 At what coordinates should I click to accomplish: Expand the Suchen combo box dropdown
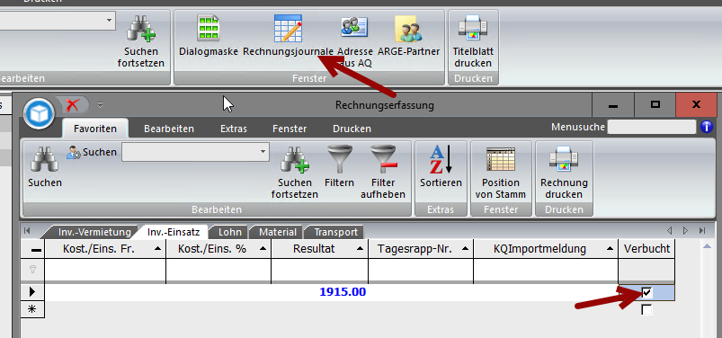[263, 152]
